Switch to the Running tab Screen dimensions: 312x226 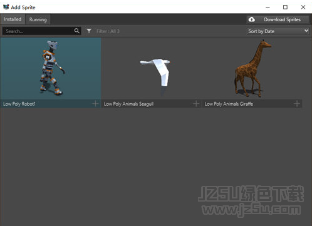click(x=38, y=19)
